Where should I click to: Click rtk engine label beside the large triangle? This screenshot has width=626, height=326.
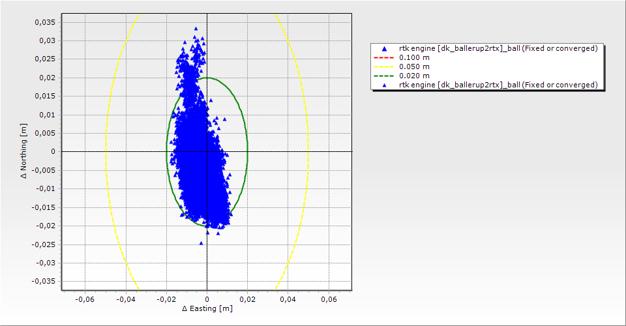click(498, 49)
